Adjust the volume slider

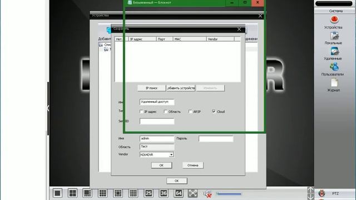click(229, 194)
